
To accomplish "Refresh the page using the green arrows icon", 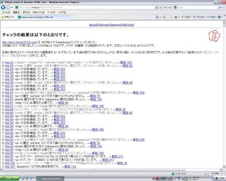I will click(x=165, y=7).
